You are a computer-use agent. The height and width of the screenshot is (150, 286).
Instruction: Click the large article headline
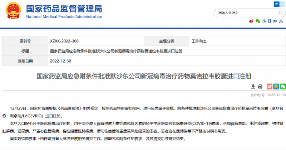[144, 76]
